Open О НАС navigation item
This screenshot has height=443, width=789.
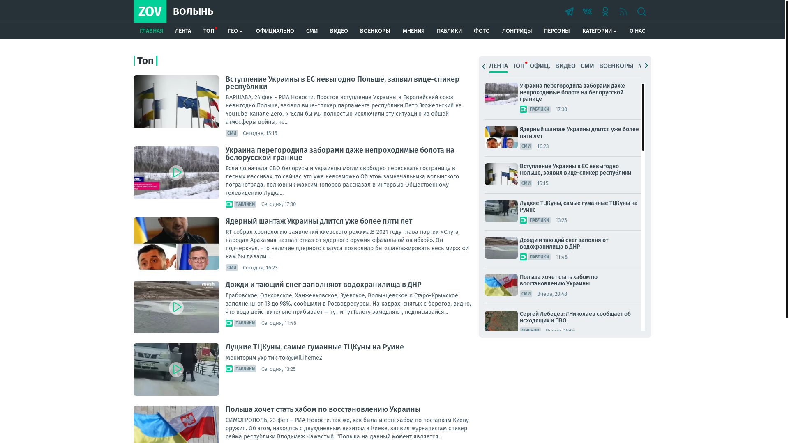[x=637, y=31]
